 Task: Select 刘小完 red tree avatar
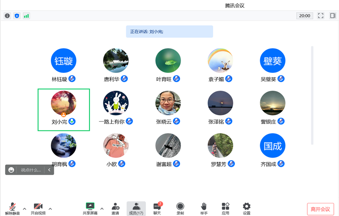coord(64,103)
